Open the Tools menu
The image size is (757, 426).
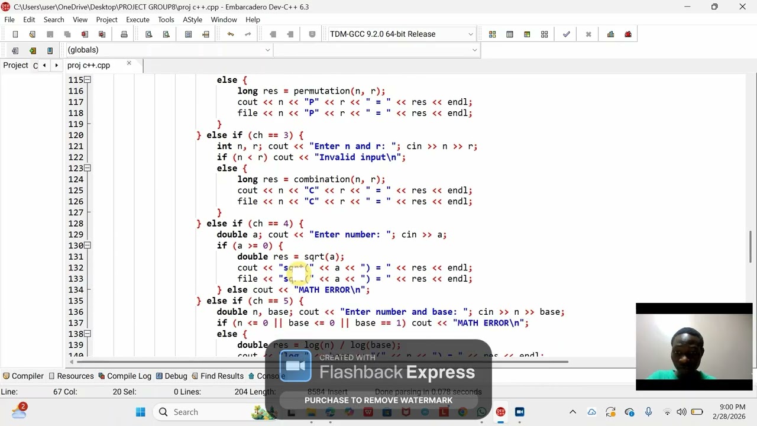(166, 20)
